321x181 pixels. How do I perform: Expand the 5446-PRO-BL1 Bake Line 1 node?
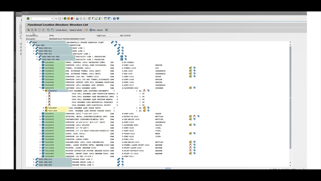pos(34,48)
